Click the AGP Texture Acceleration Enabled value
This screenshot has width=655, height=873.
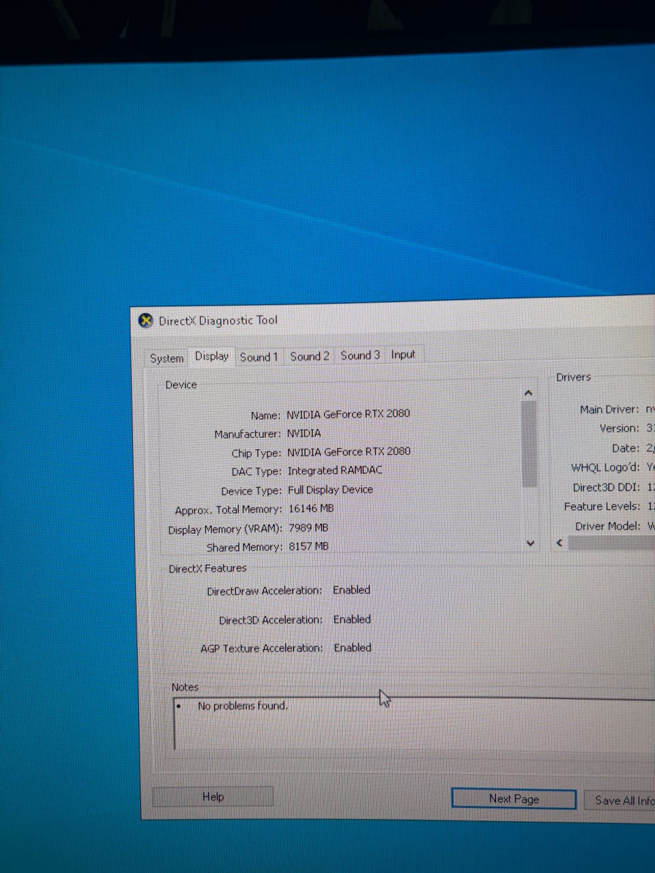[x=352, y=648]
